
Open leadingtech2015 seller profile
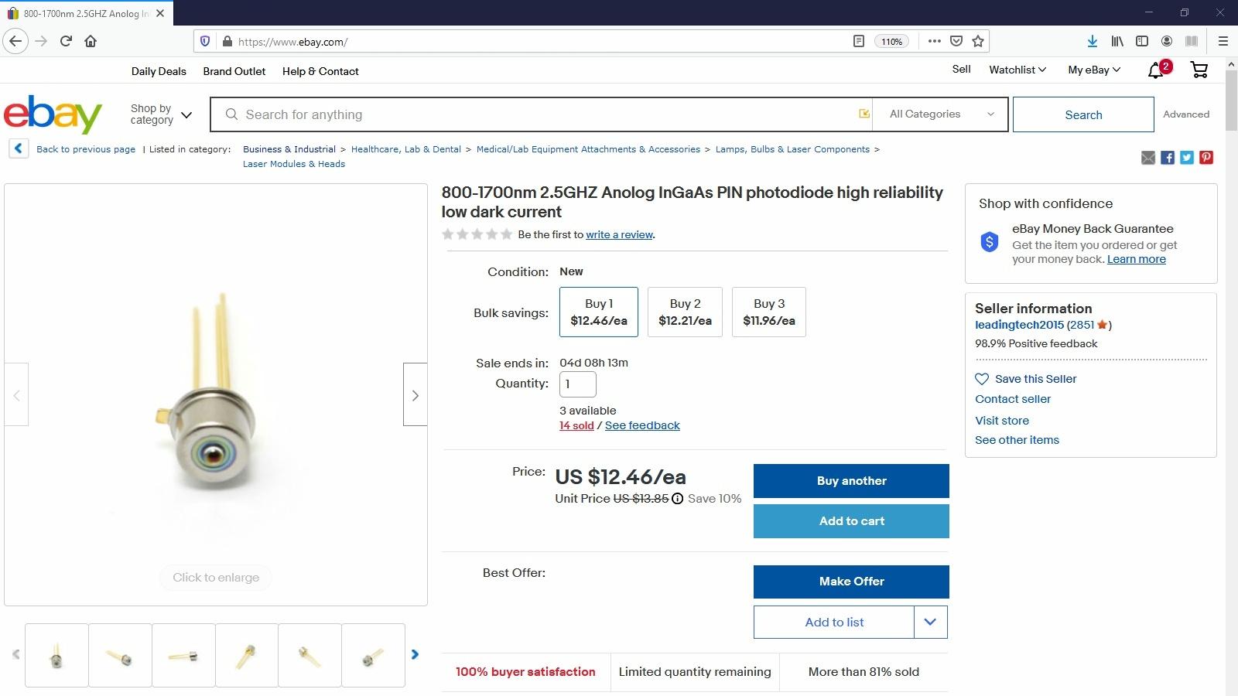pos(1019,325)
